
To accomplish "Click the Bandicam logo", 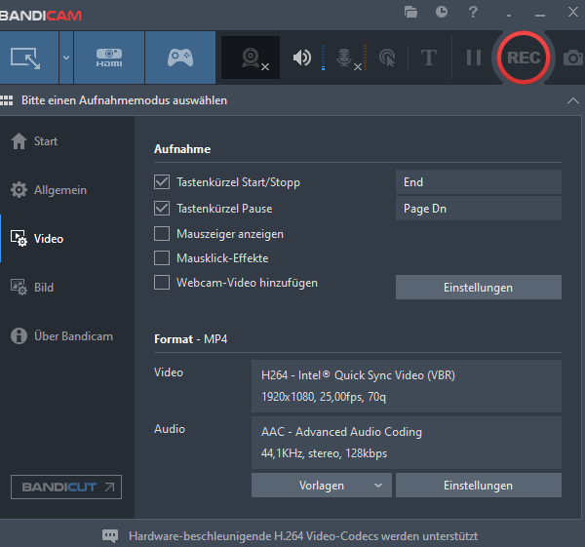I will coord(40,16).
